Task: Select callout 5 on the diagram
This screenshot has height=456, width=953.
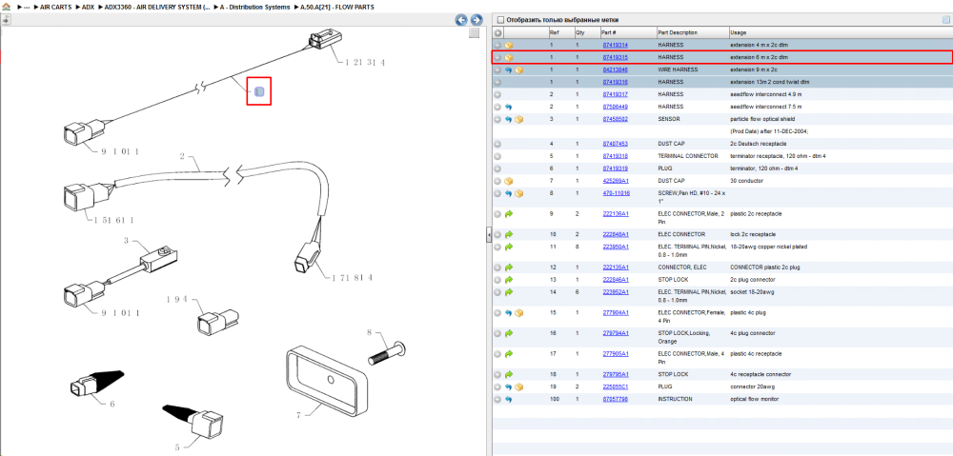Action: click(x=177, y=447)
